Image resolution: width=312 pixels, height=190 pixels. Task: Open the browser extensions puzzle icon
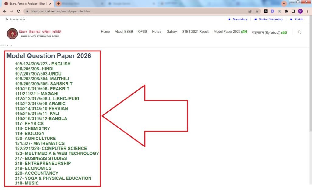click(x=286, y=11)
